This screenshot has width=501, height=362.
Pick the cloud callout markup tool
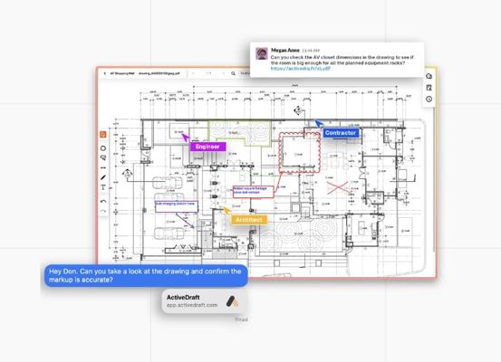pos(103,157)
